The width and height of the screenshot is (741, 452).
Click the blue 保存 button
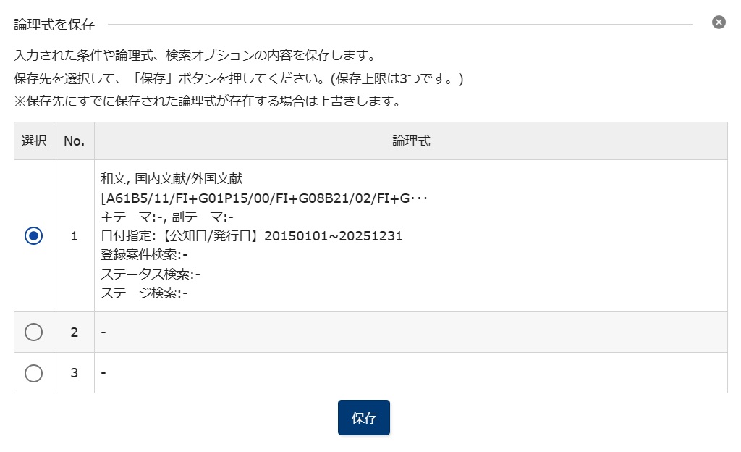click(364, 417)
